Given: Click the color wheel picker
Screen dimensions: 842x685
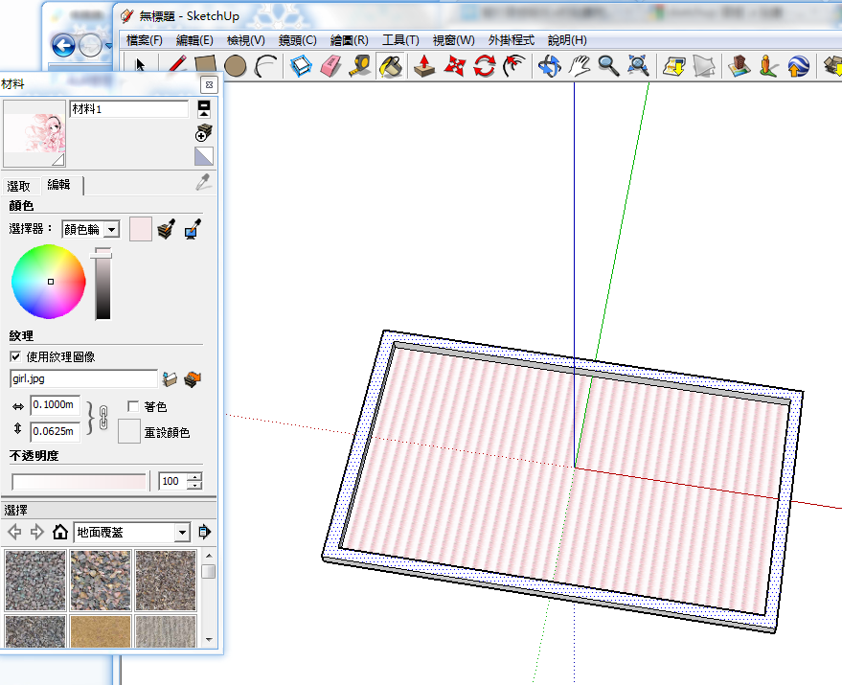Looking at the screenshot, I should tap(48, 282).
